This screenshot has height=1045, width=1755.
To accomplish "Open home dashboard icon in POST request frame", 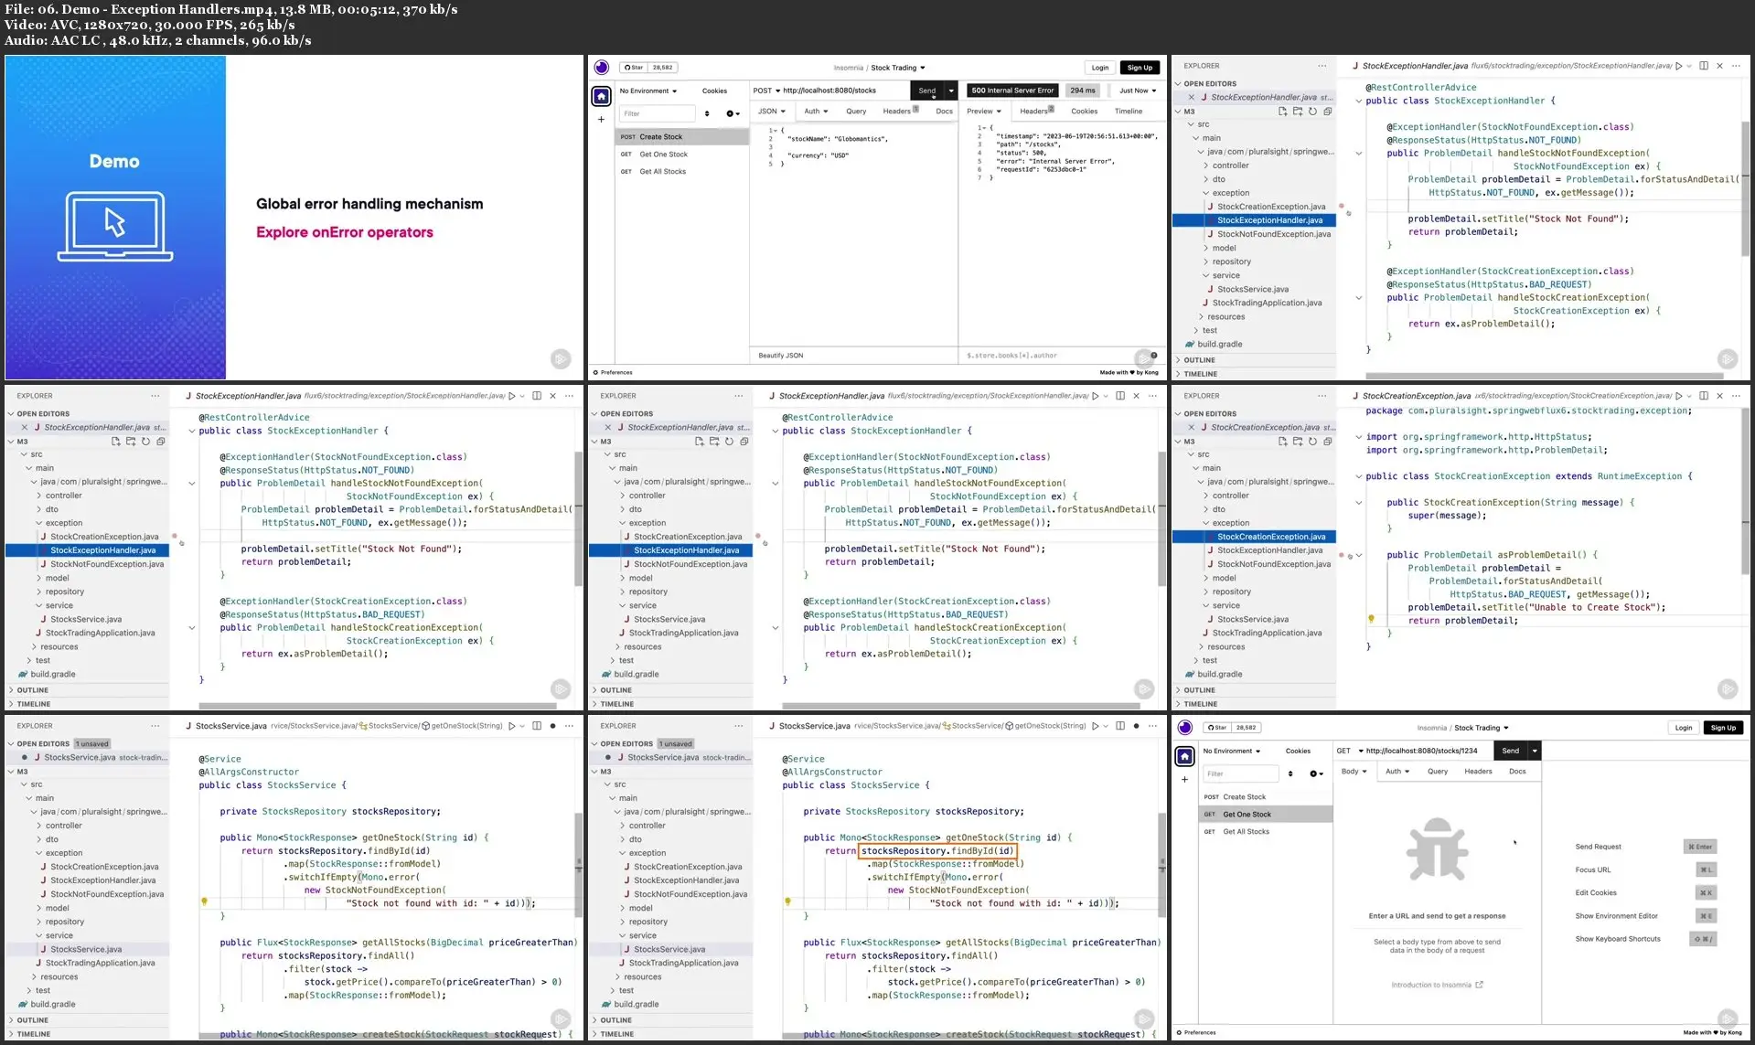I will coord(601,96).
